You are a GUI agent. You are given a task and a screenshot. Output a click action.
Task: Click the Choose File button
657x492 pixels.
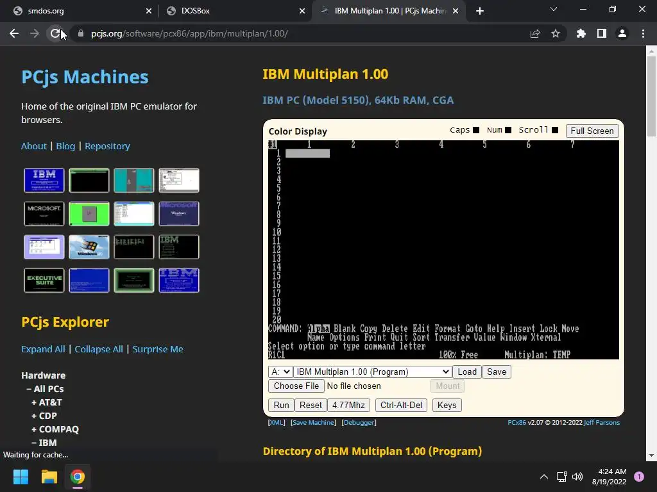[296, 386]
